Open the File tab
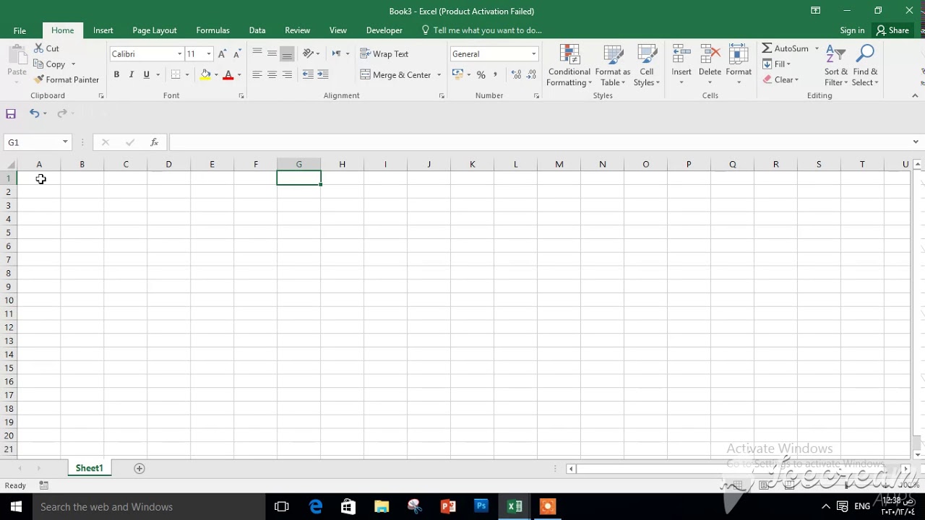Screen dimensions: 925x520 20,30
